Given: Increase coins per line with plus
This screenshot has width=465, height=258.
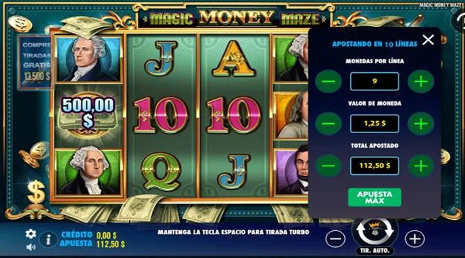Looking at the screenshot, I should coord(421,81).
